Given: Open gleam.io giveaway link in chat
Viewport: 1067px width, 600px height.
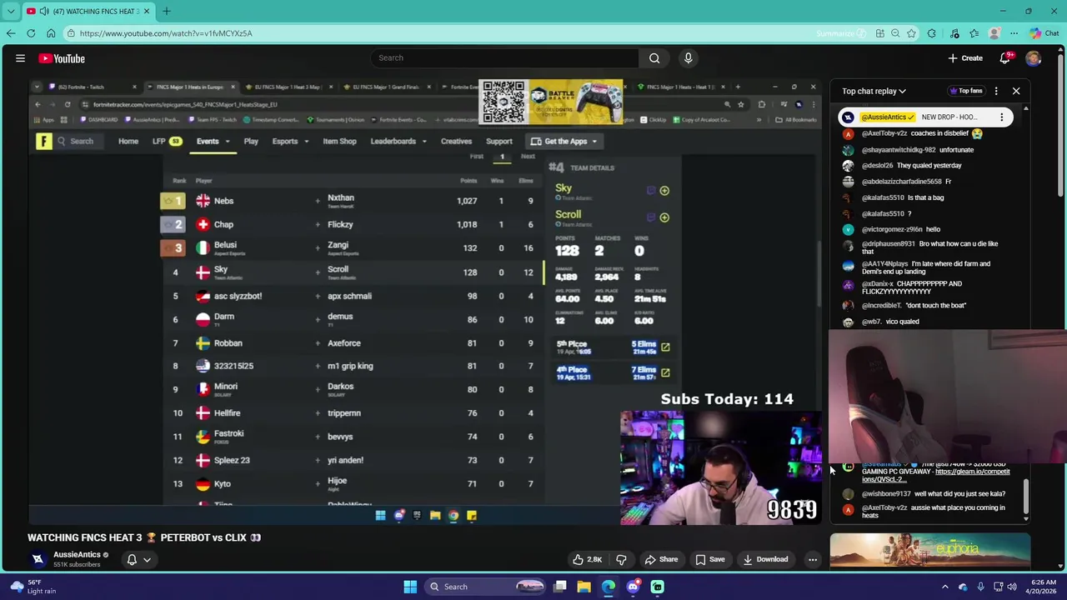Looking at the screenshot, I should (x=935, y=475).
